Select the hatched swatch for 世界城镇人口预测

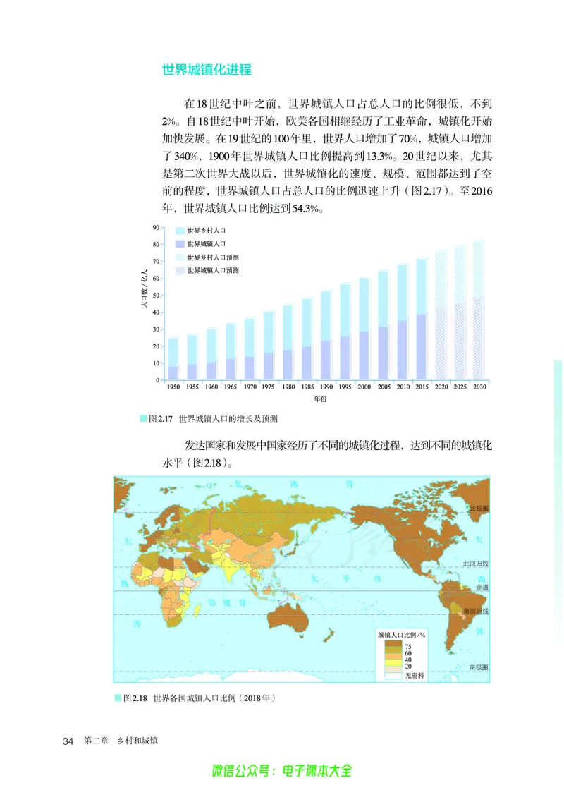pos(180,271)
